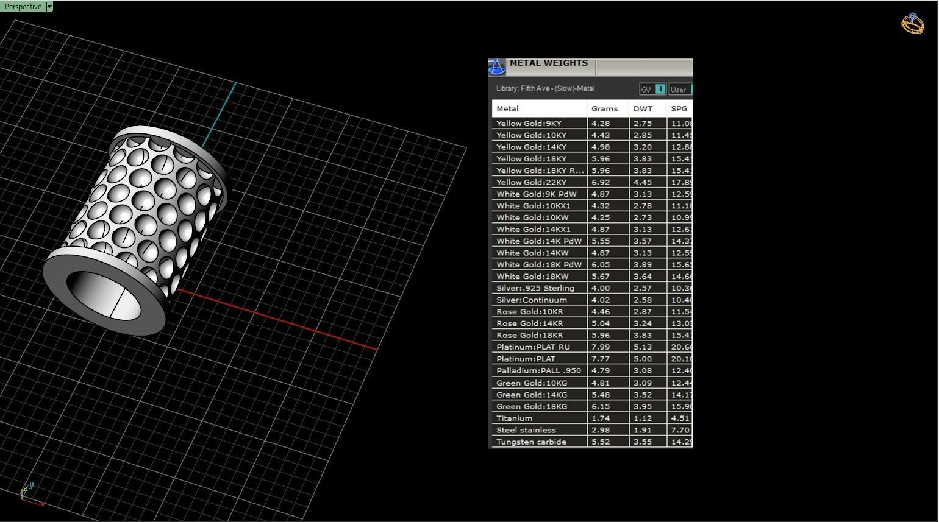Select the 'Rose Gold:10KR' row name
This screenshot has width=939, height=522.
[530, 312]
